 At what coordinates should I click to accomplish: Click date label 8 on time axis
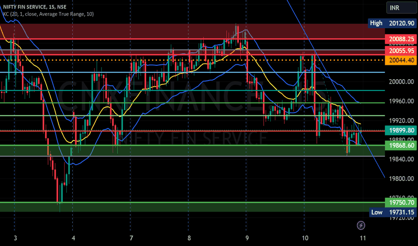(189, 238)
